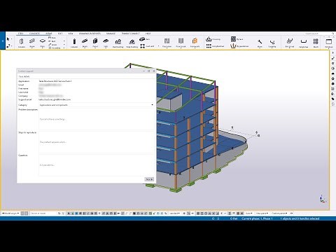
Task: Select the steel Column tool
Action: 22,43
